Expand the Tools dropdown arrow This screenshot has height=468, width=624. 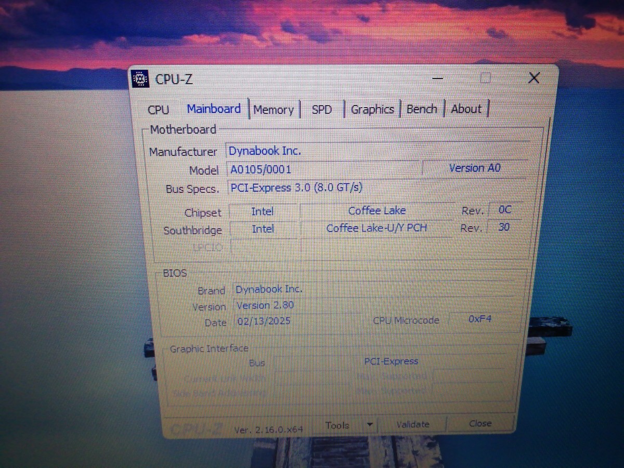(x=370, y=425)
